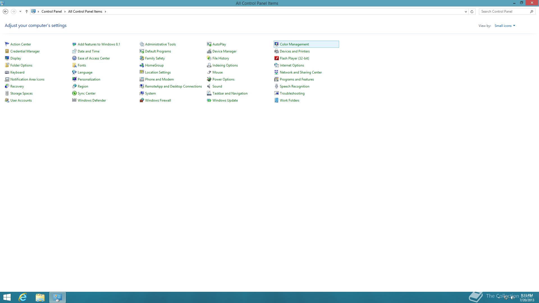Image resolution: width=539 pixels, height=303 pixels.
Task: Open Taskbar and Navigation link
Action: pos(230,93)
